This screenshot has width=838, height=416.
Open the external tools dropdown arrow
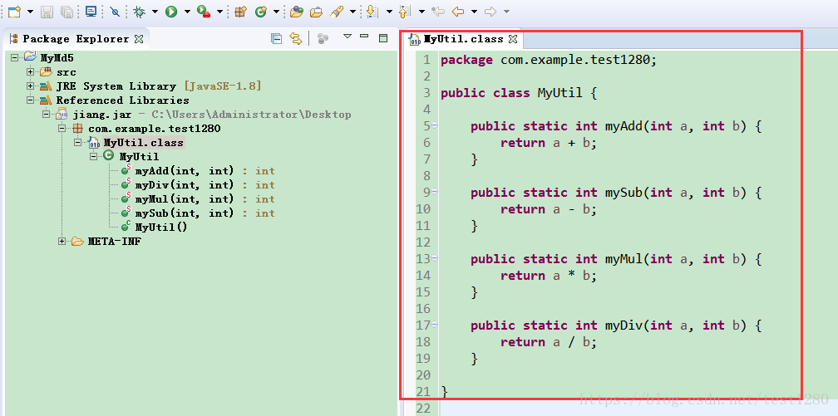pos(220,12)
